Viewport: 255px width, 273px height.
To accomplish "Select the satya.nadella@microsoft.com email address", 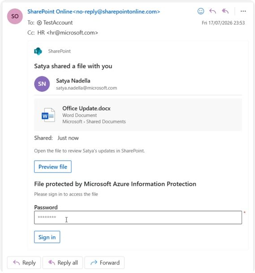I will coord(86,88).
